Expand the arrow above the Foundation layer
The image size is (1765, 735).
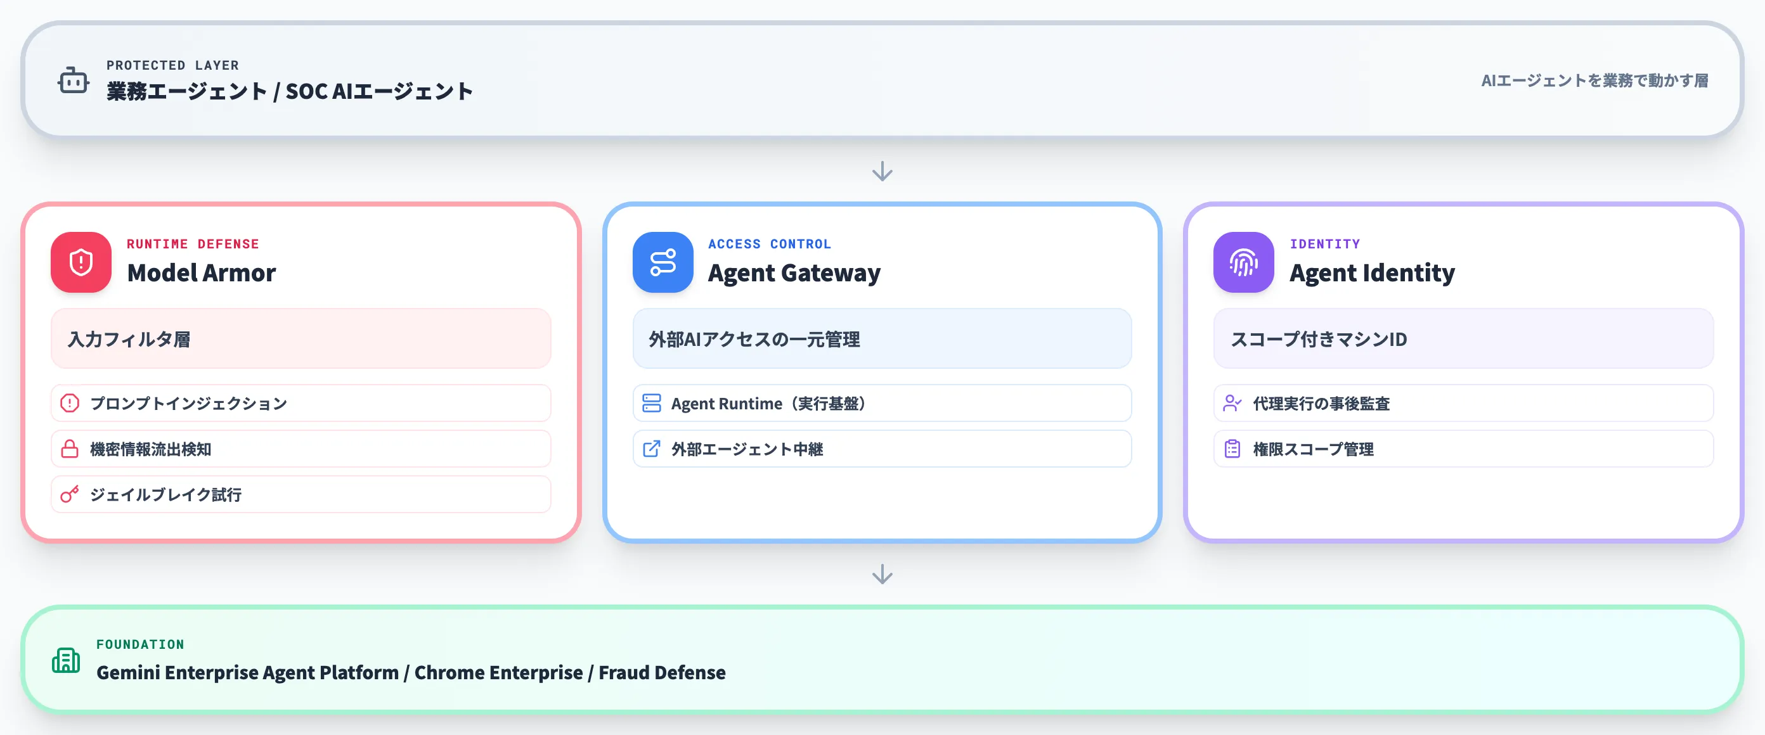point(882,574)
